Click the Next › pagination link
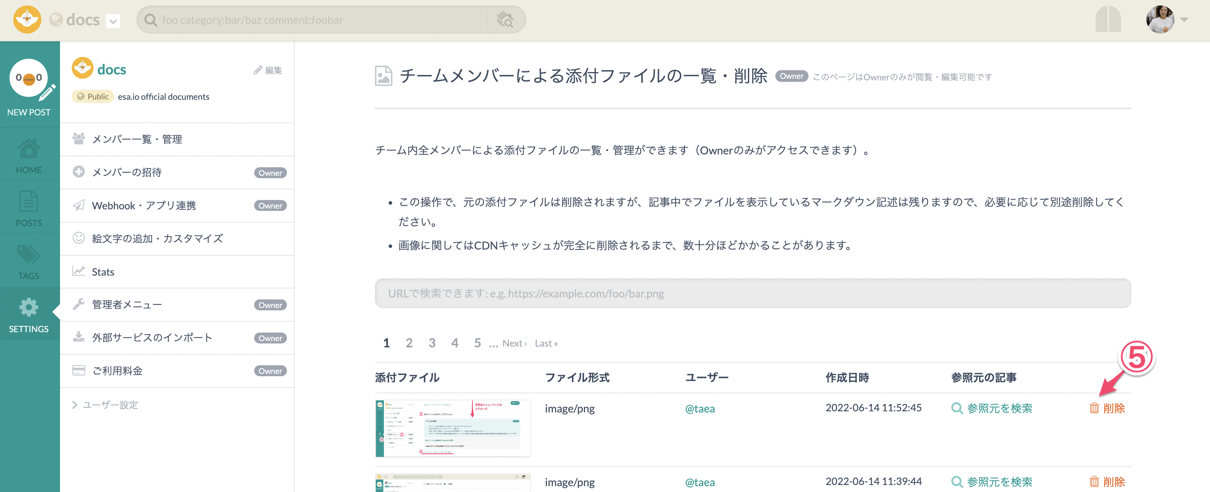Image resolution: width=1210 pixels, height=492 pixels. click(514, 343)
